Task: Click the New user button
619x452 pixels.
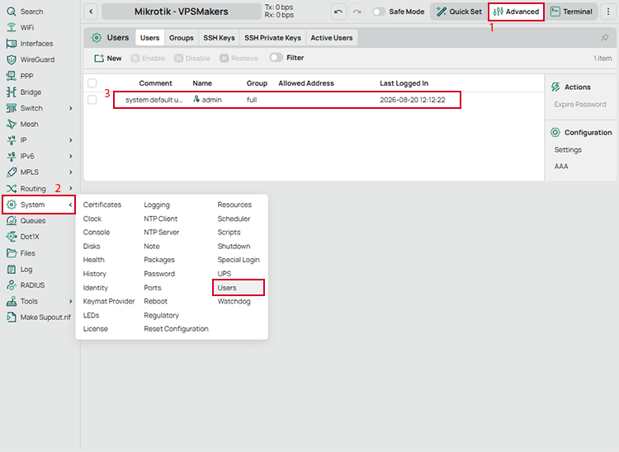Action: [x=108, y=58]
